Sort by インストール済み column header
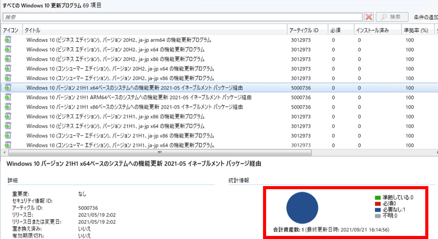The height and width of the screenshot is (239, 438). 378,30
